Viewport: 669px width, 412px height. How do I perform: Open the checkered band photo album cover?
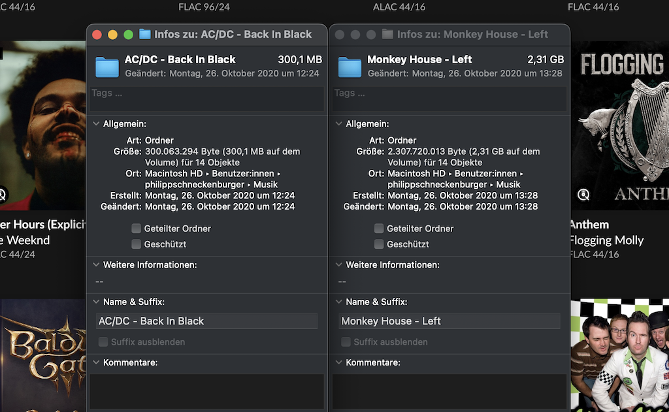620,356
